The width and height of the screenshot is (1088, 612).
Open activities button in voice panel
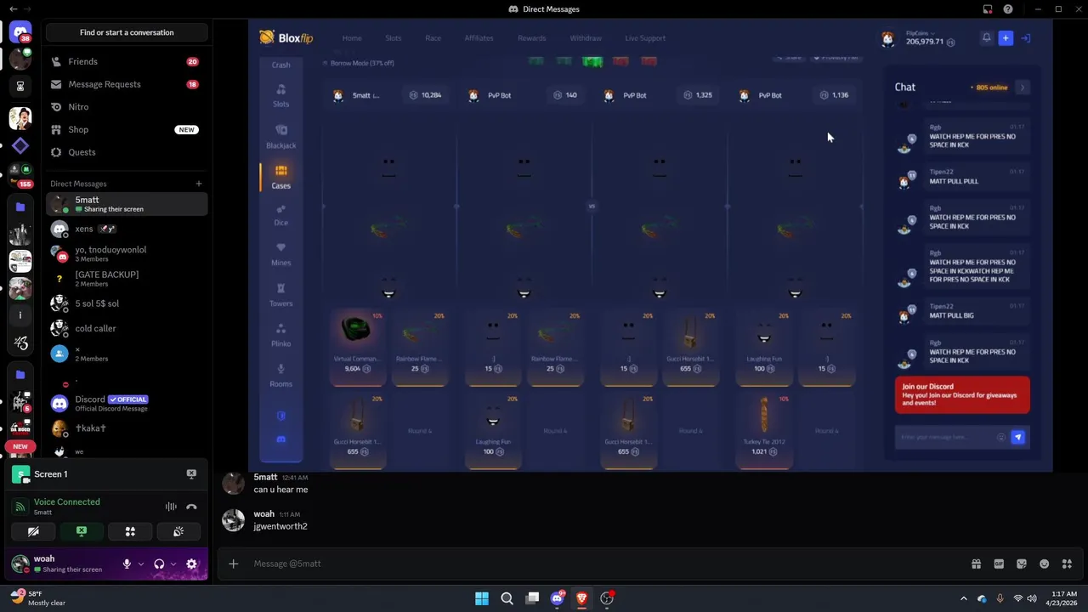[130, 531]
